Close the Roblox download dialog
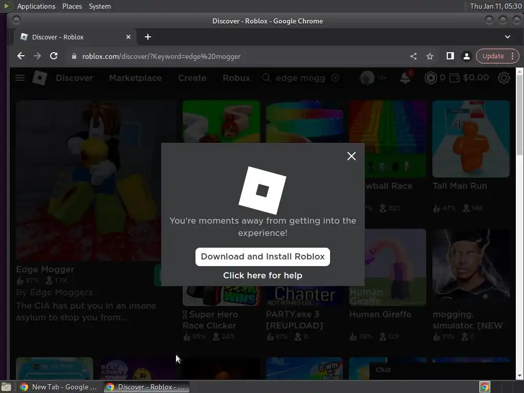Viewport: 524px width, 393px height. click(x=351, y=156)
